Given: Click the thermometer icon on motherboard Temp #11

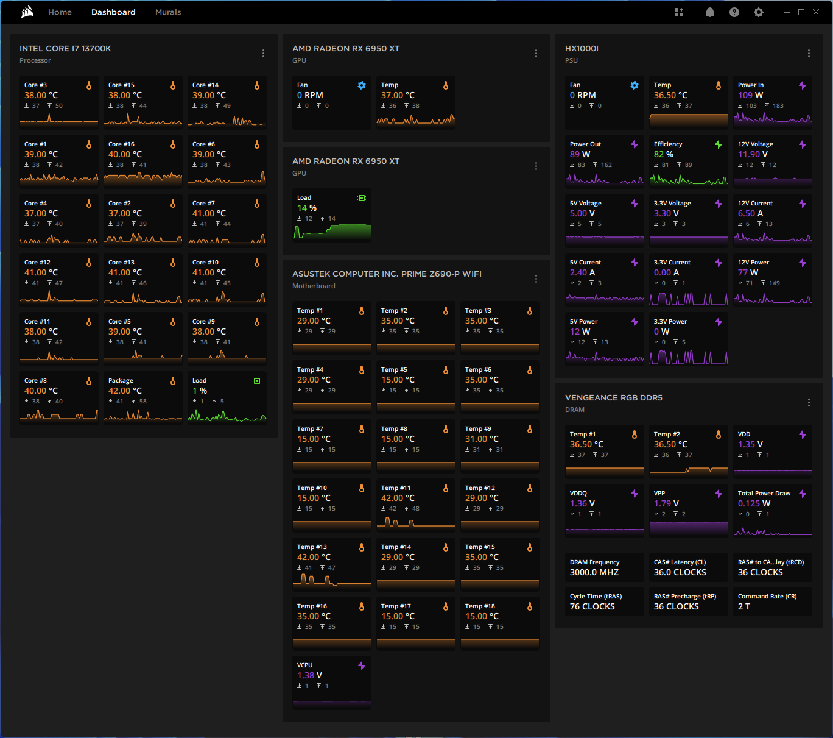Looking at the screenshot, I should (x=446, y=488).
